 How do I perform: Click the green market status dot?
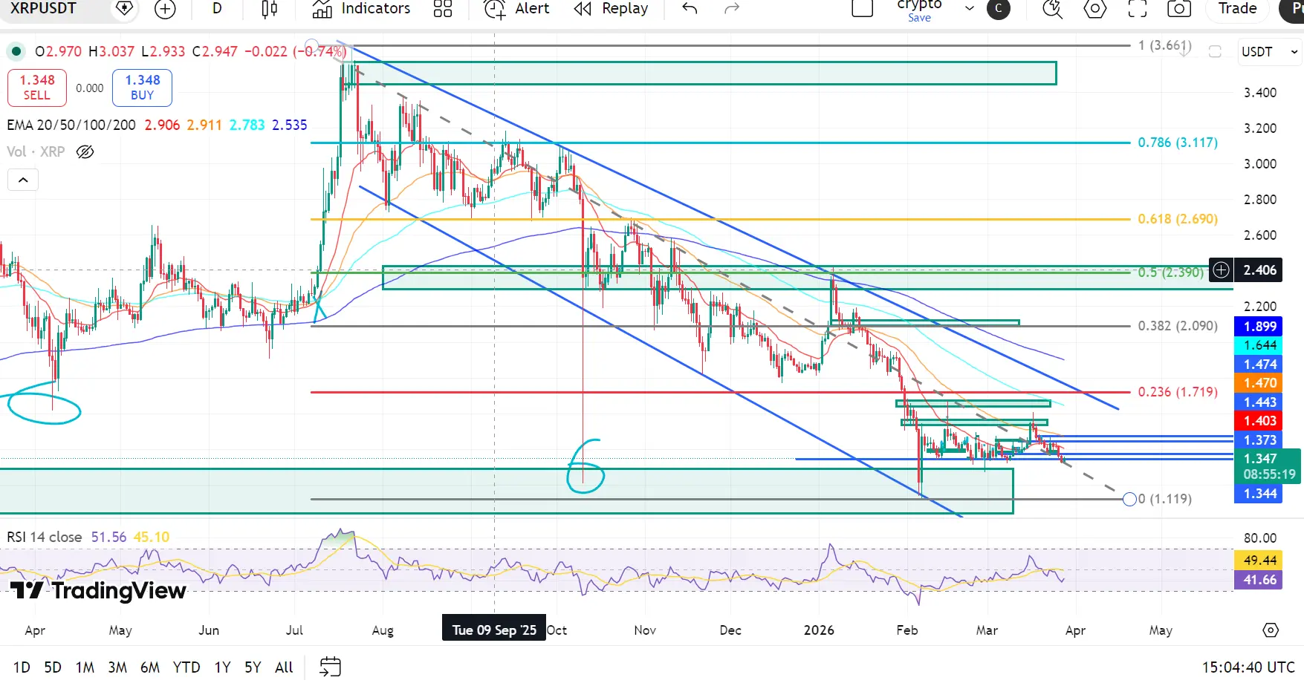click(x=16, y=51)
